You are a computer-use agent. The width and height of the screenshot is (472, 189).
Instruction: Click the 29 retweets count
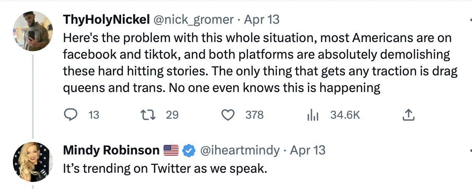point(172,115)
